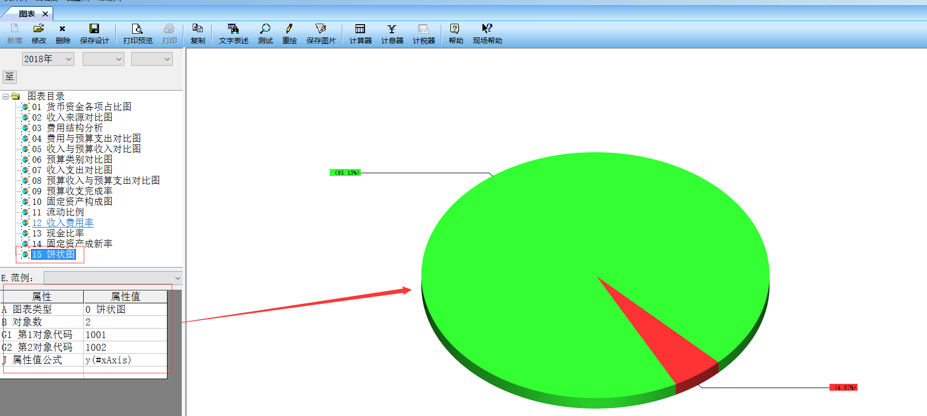Select 01 货币资金各项占比图 in tree

[82, 107]
